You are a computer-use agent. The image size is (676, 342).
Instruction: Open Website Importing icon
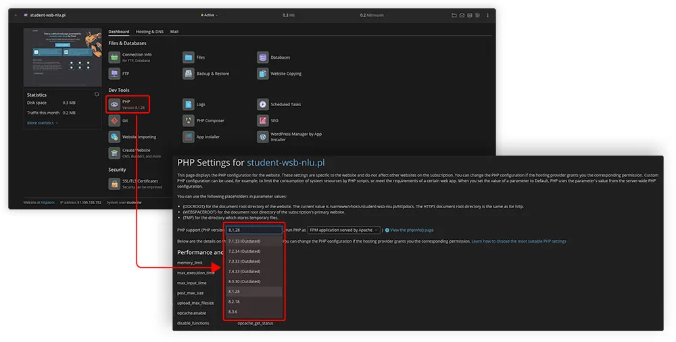click(x=114, y=137)
